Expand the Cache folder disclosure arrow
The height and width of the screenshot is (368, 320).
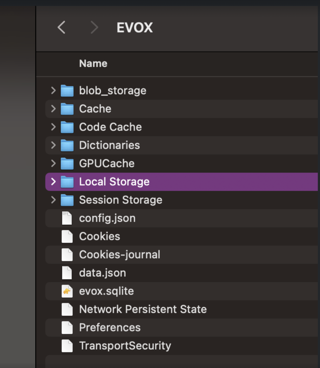[53, 109]
